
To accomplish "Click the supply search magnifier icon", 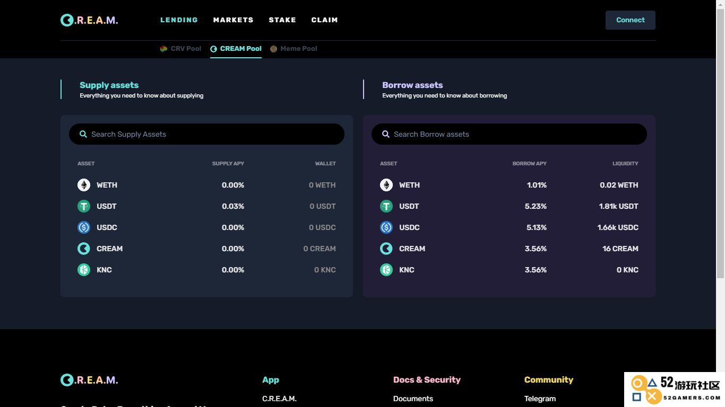I will click(x=83, y=134).
